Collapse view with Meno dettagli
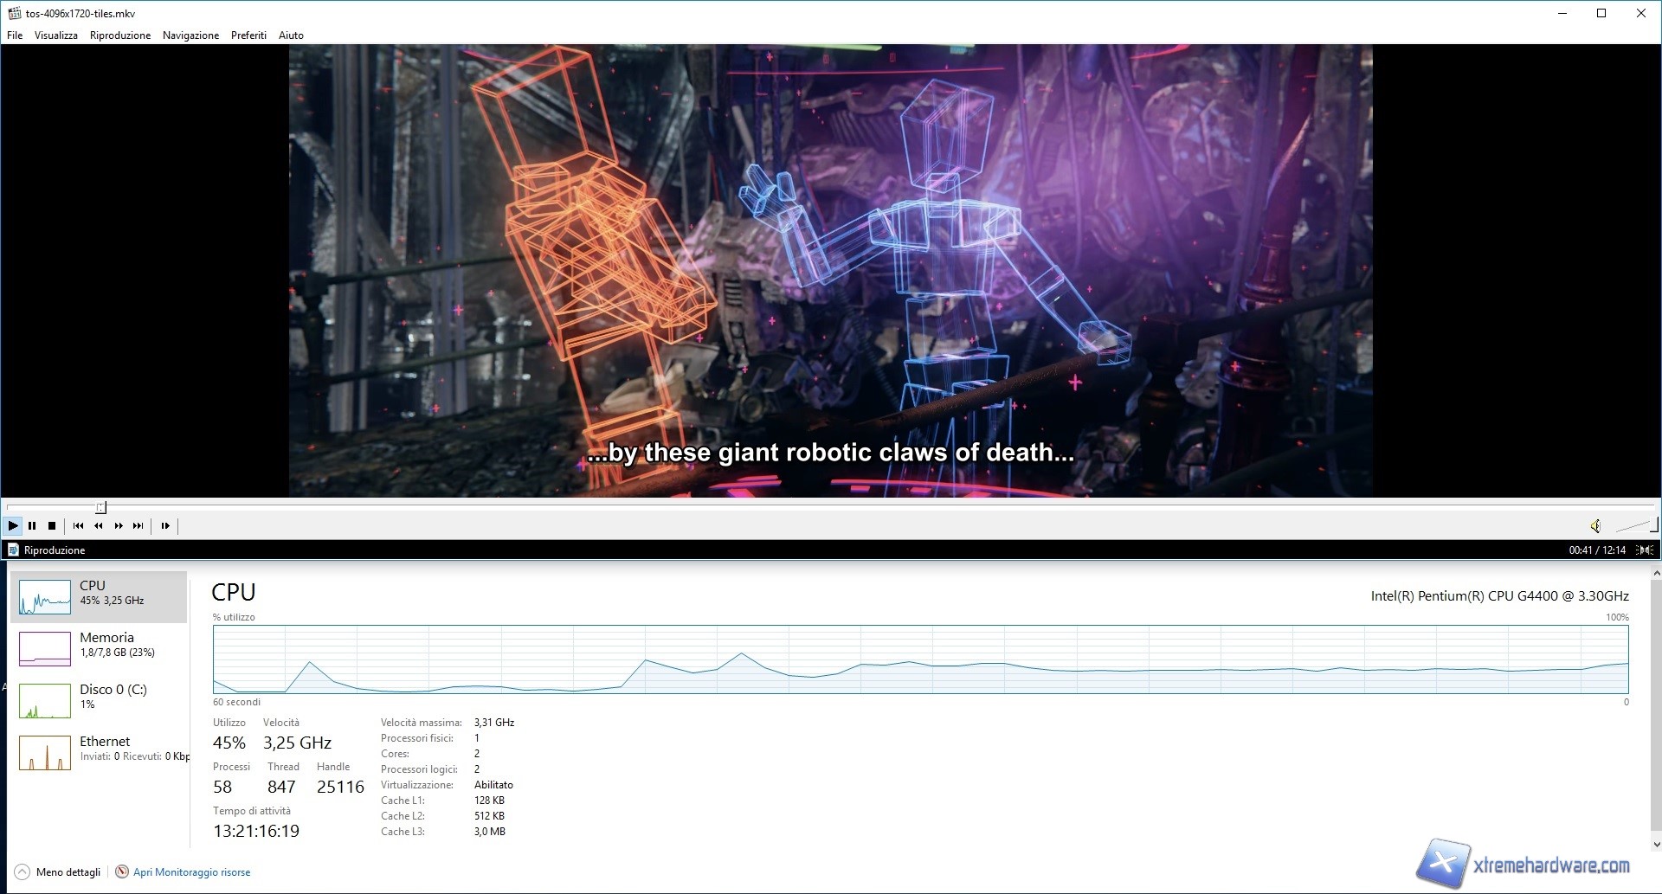Viewport: 1662px width, 894px height. 58,871
